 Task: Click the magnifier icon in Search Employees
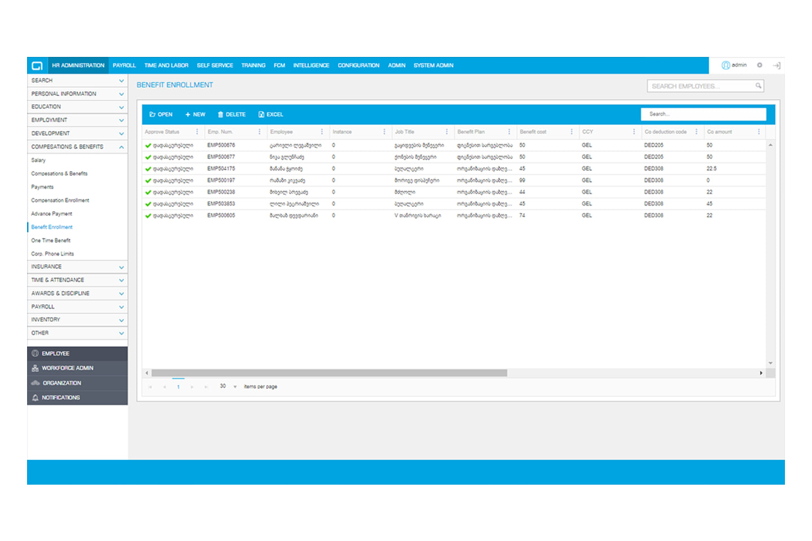(x=758, y=86)
